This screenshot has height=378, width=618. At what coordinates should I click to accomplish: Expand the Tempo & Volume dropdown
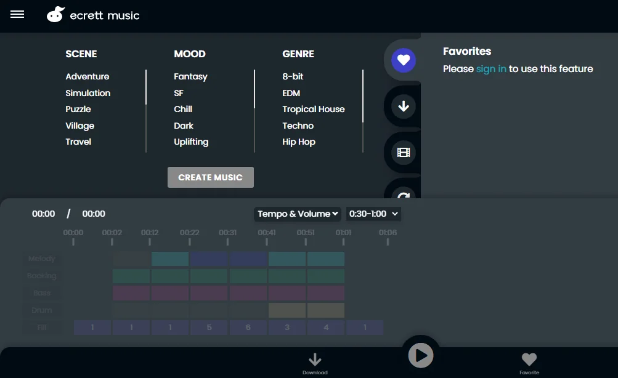298,214
